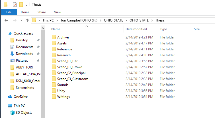This screenshot has width=215, height=118.
Task: Click the Pictures icon in Quick access
Action: pyautogui.click(x=12, y=61)
